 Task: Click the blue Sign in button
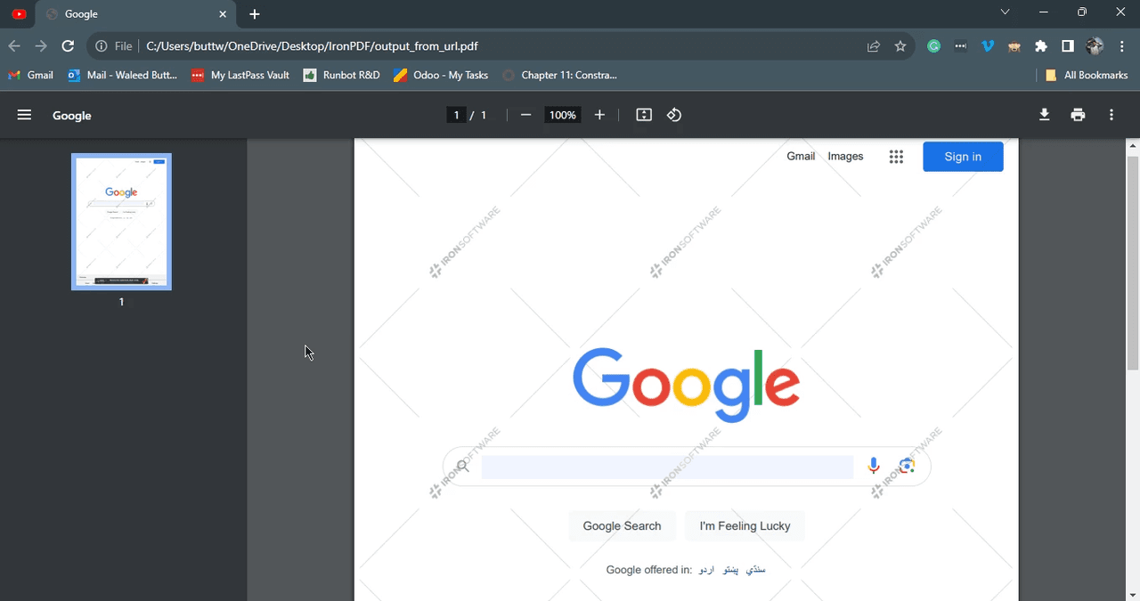tap(963, 157)
